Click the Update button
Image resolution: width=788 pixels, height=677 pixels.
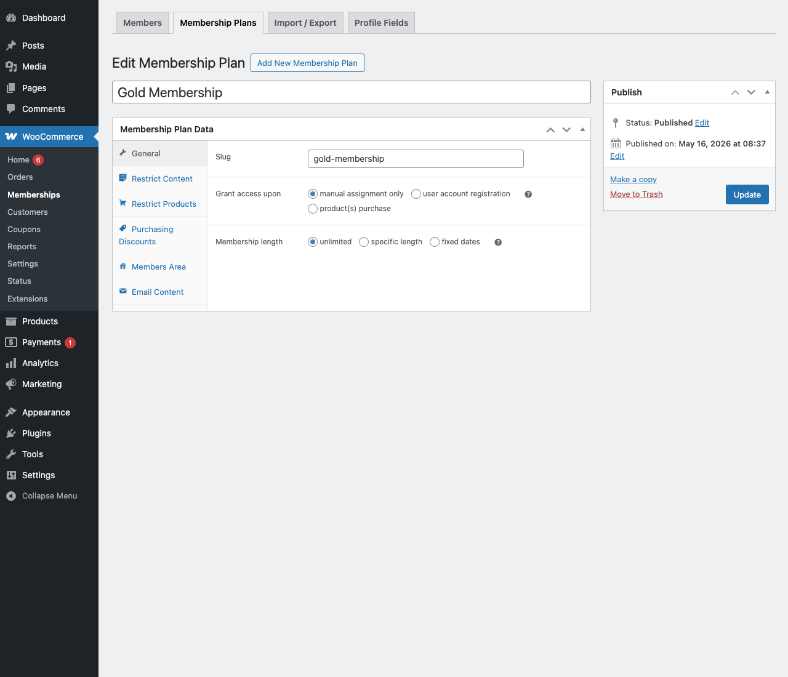tap(747, 194)
